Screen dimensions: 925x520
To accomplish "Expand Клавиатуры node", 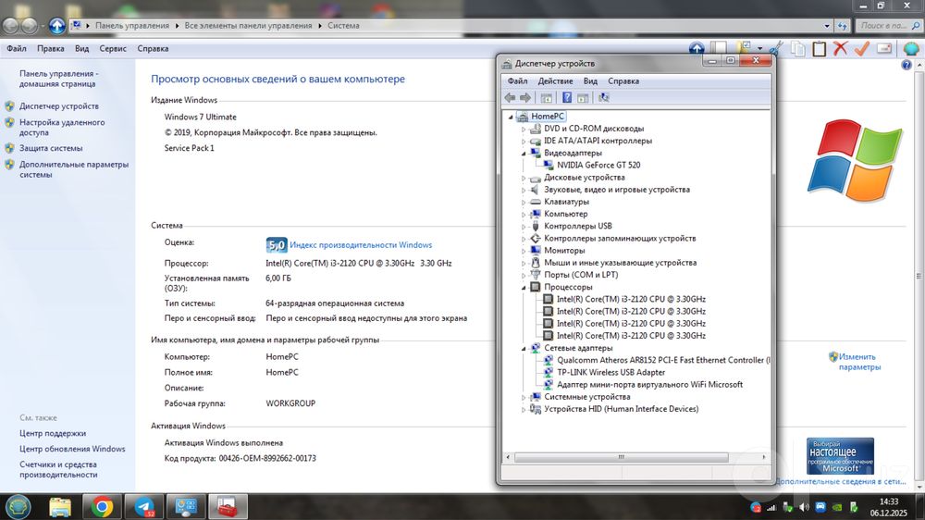I will [524, 202].
